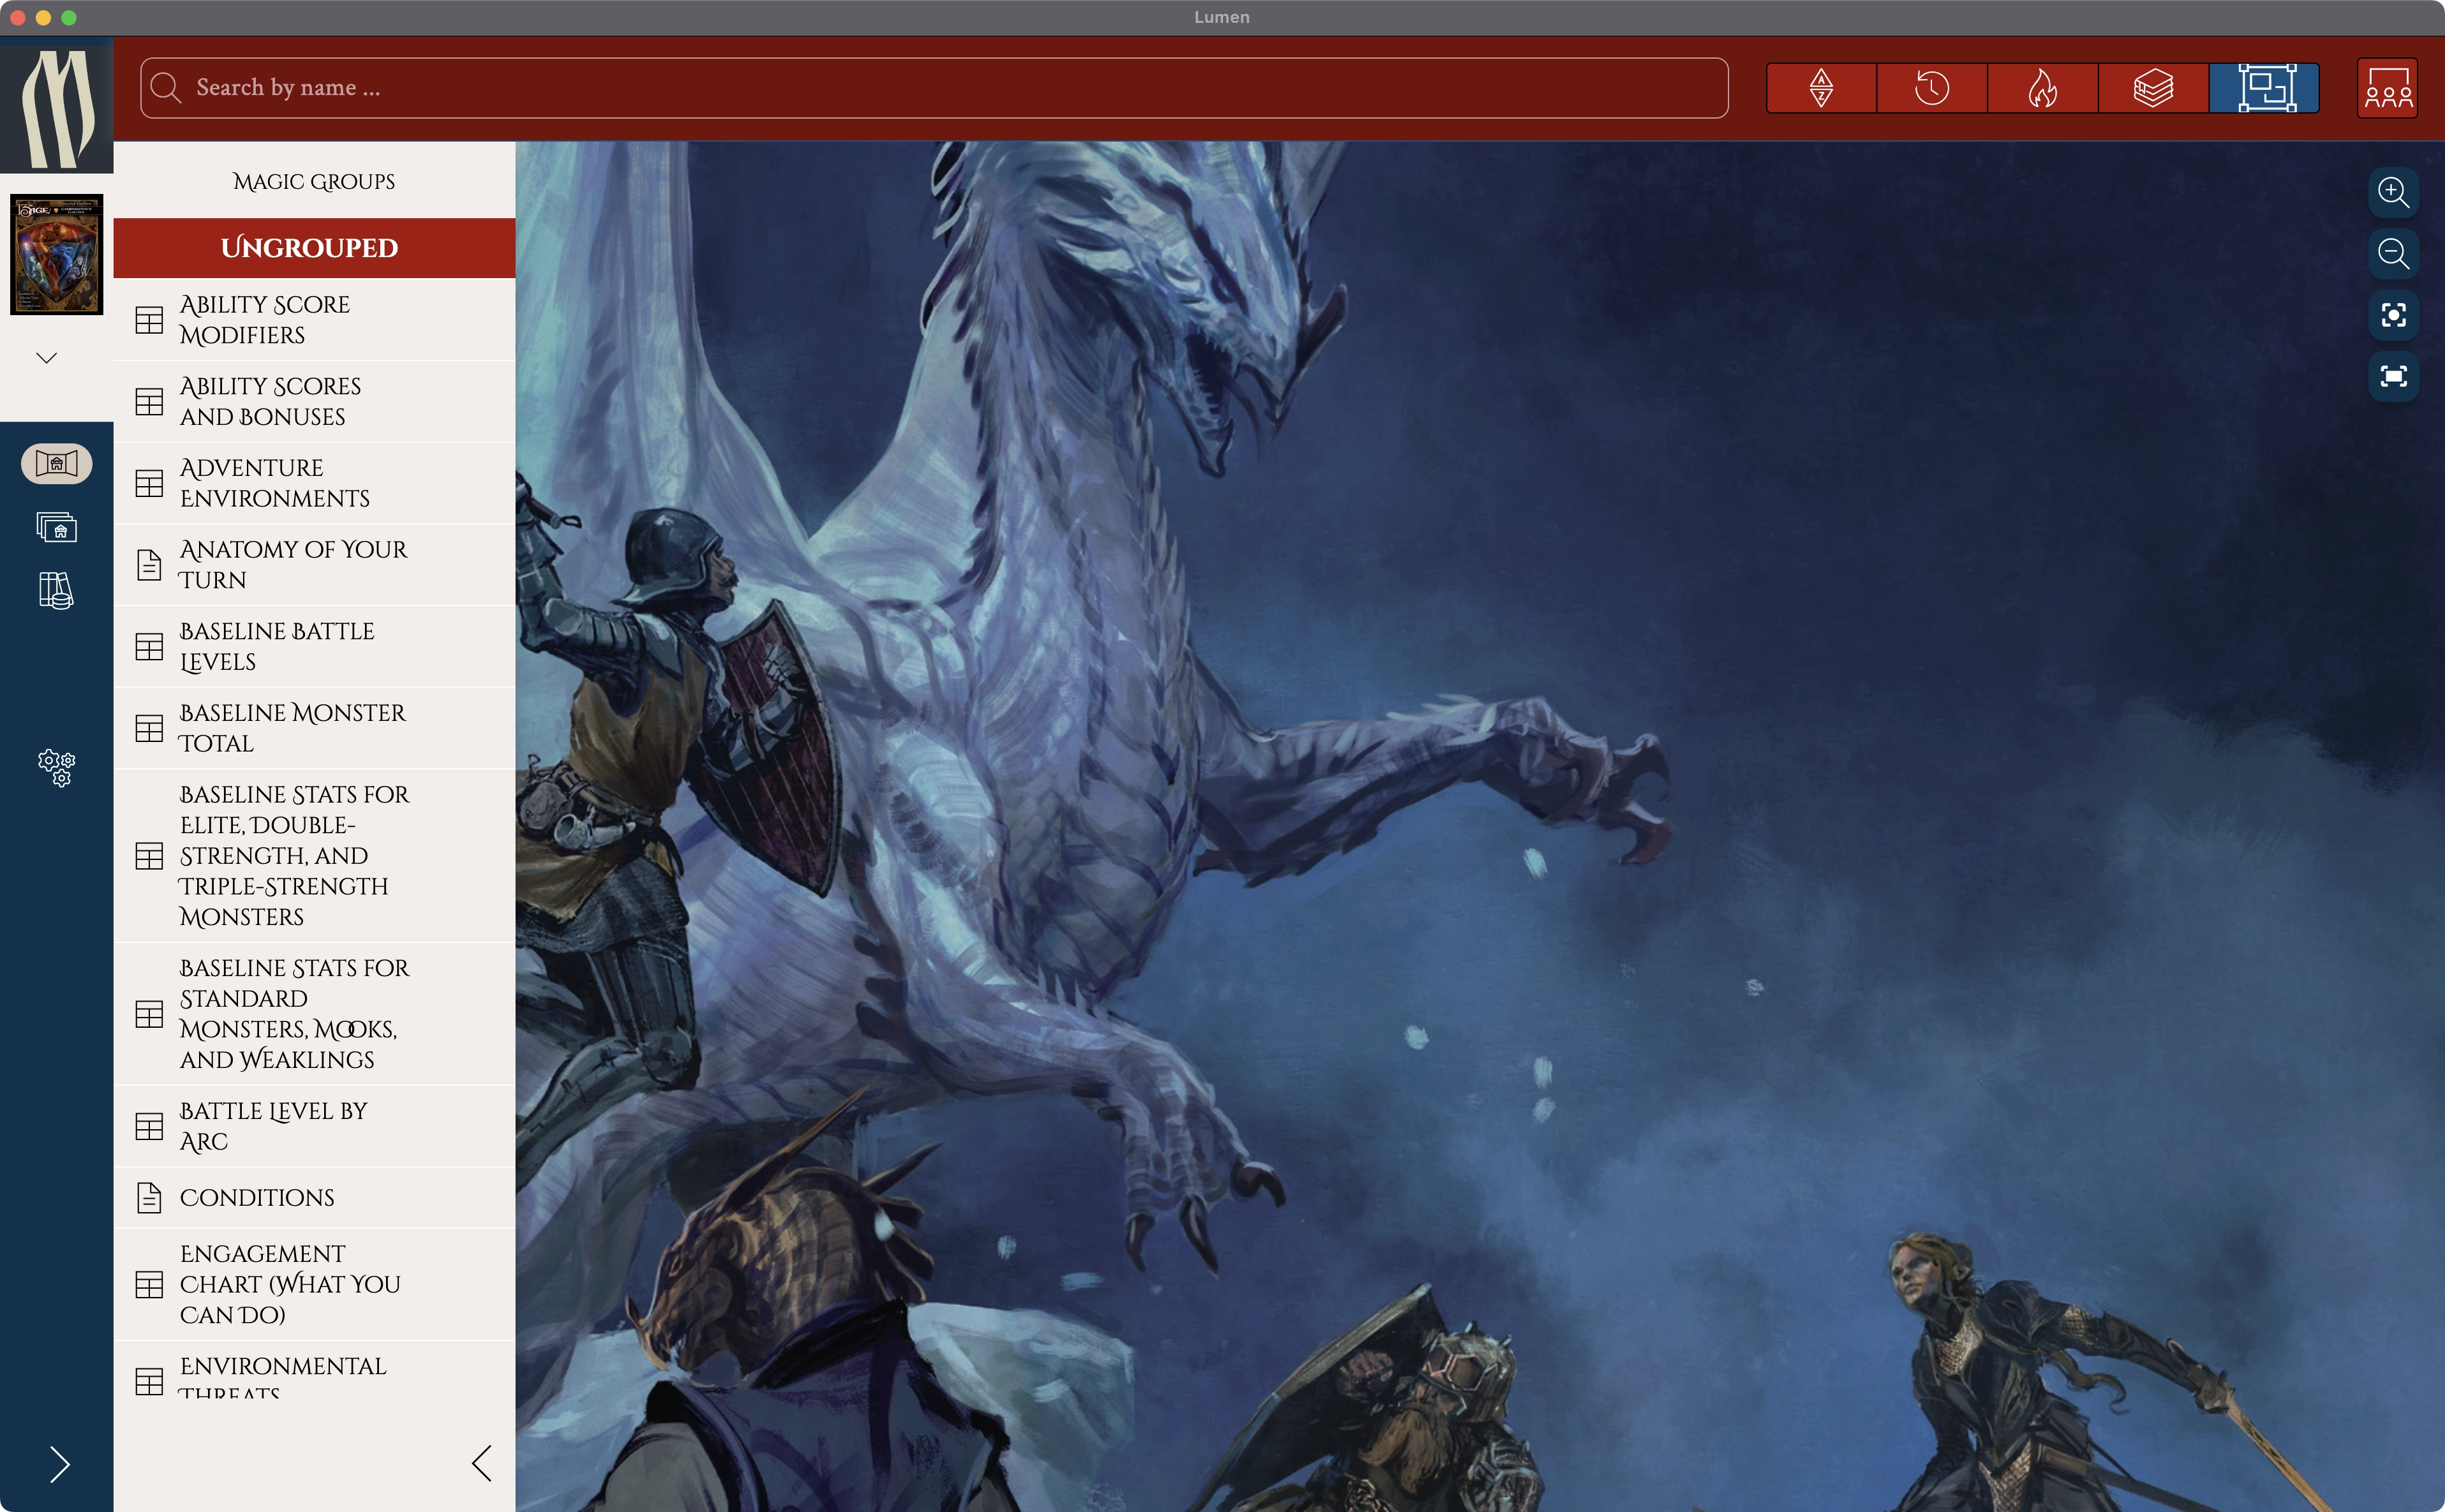Switch to the library books sidebar mode

tap(57, 590)
